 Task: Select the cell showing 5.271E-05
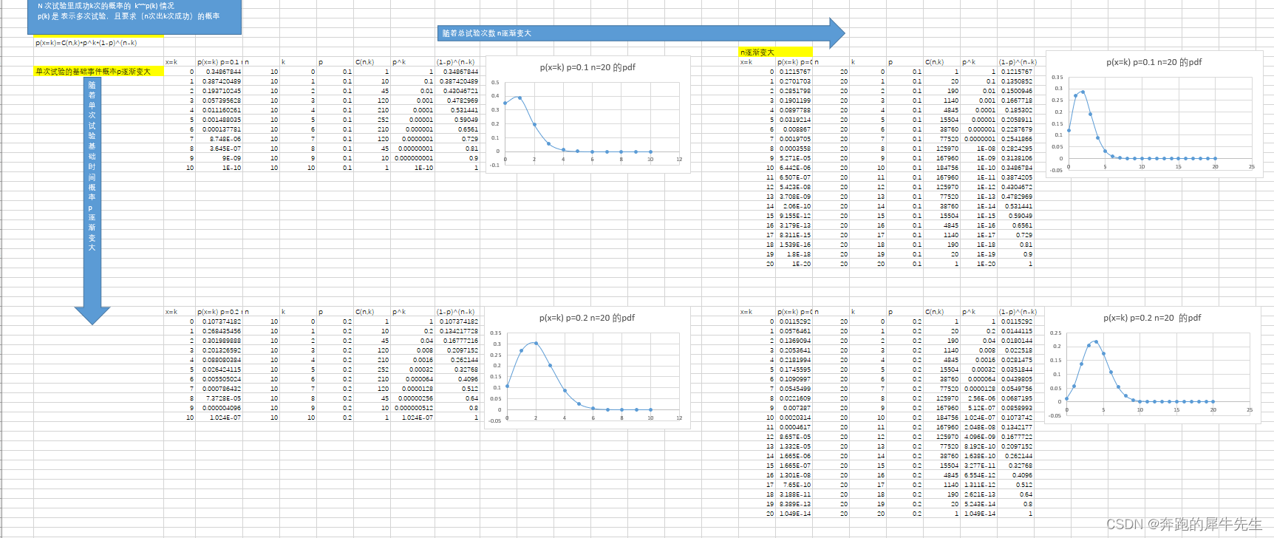coord(794,158)
